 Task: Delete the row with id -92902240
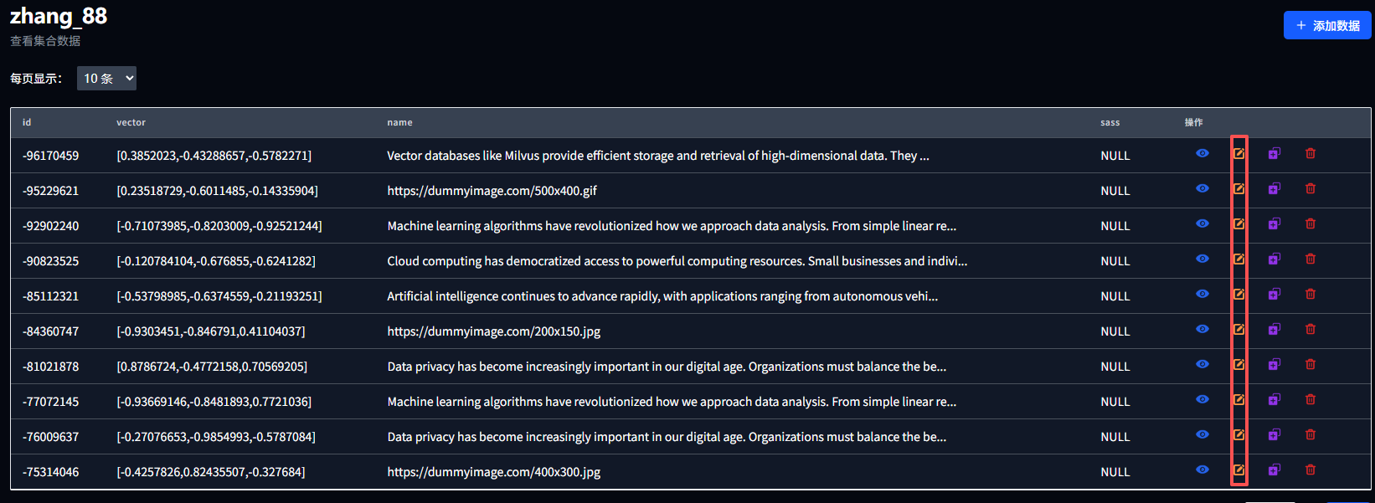point(1311,224)
